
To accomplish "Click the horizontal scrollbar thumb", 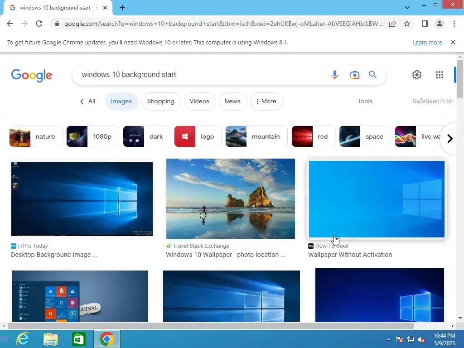I will coord(210,326).
